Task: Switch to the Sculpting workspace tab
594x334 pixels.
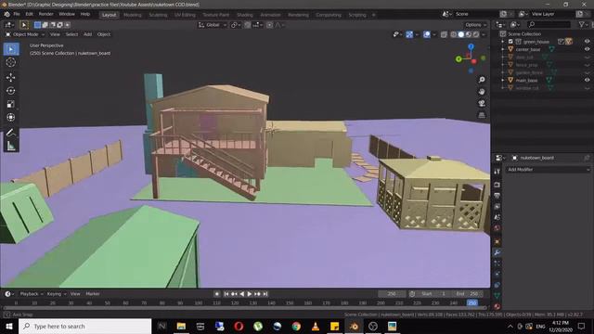Action: tap(158, 15)
